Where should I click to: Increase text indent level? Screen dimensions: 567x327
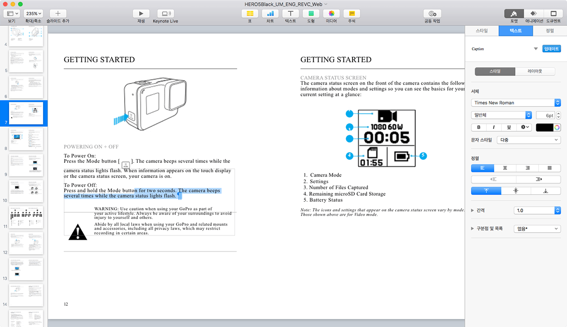(538, 179)
